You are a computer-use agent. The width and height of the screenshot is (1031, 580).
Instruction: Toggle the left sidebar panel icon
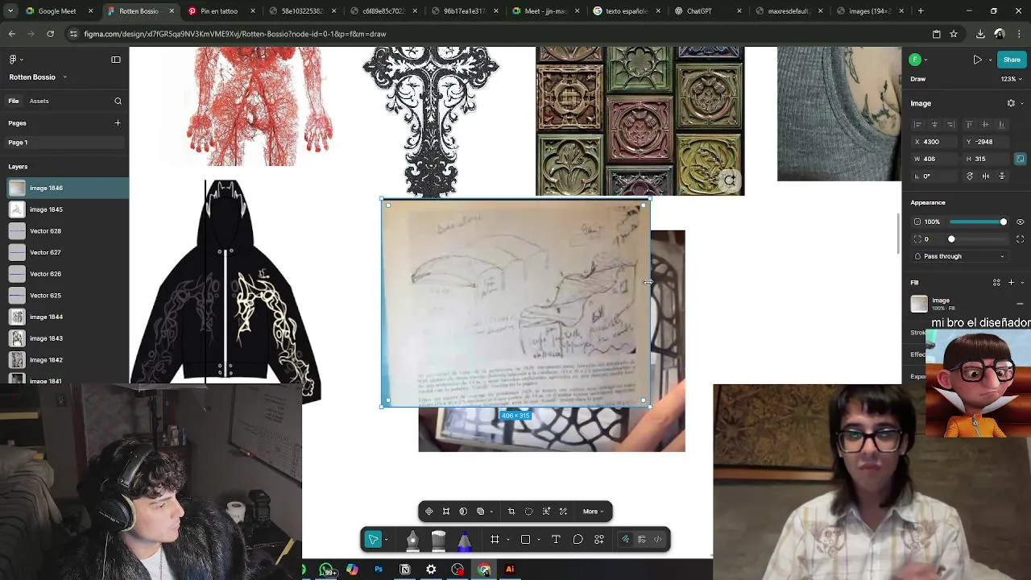click(x=116, y=60)
